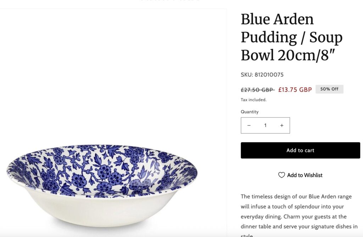Click the heart wishlist icon
The height and width of the screenshot is (237, 363).
(281, 175)
